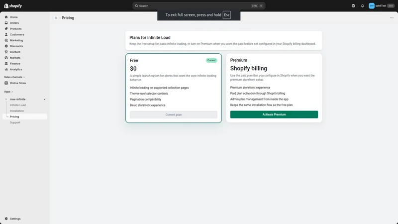
Task: Click the app icon beside Pricing breadcrumb
Action: tap(56, 18)
